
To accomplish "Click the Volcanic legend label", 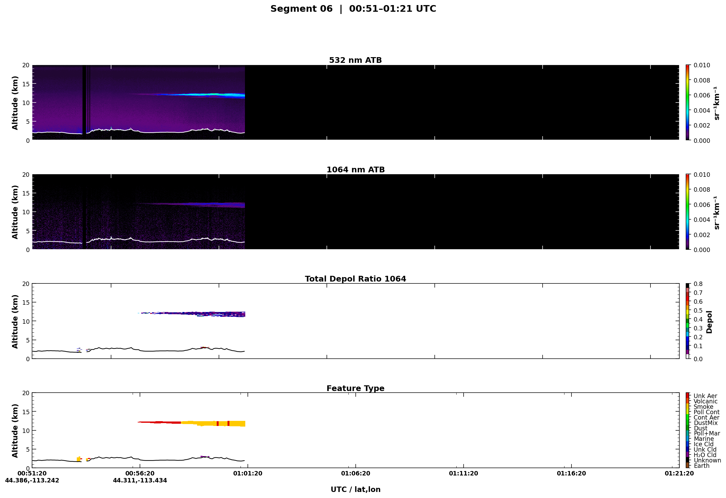I will [x=705, y=401].
